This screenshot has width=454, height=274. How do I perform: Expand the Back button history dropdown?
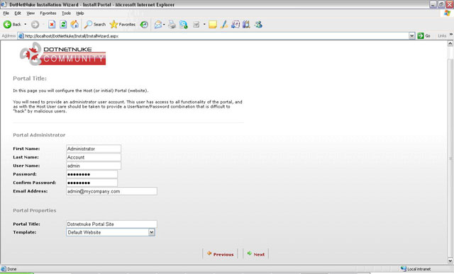pos(26,25)
